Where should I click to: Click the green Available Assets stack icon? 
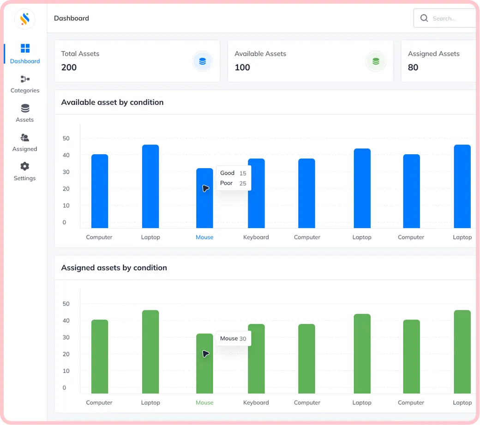376,61
